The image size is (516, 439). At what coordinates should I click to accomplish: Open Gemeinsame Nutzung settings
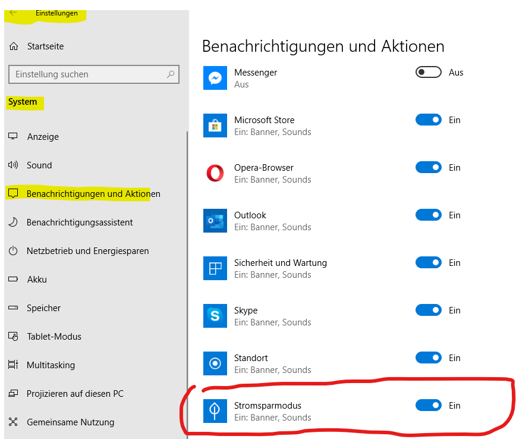(x=70, y=422)
